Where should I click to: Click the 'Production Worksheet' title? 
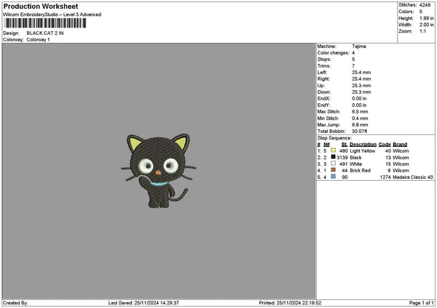[x=41, y=6]
